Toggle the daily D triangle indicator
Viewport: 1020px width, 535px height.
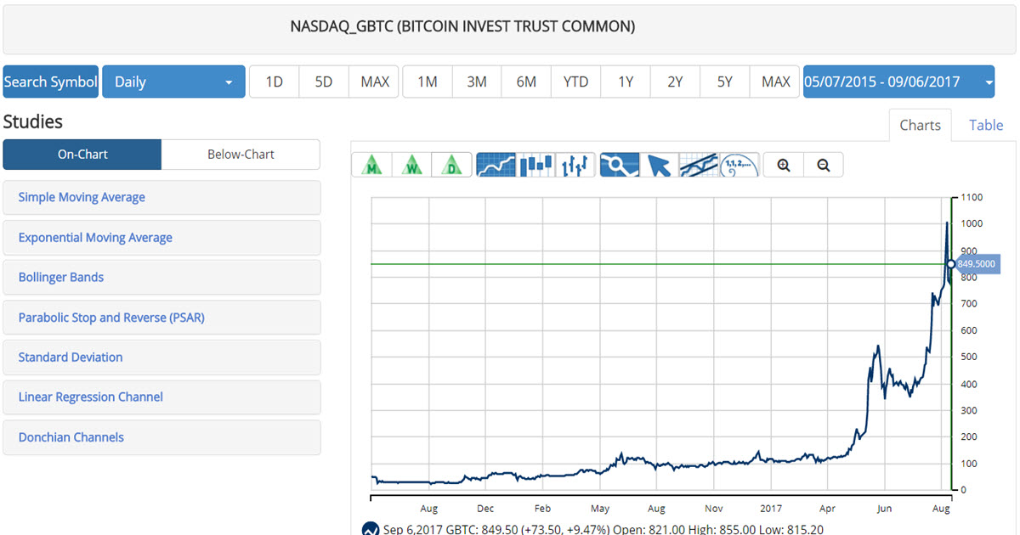(451, 165)
